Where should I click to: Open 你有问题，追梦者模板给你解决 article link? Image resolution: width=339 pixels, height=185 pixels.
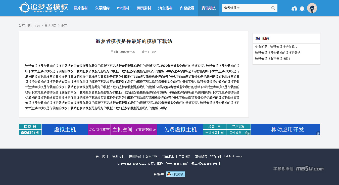click(276, 47)
